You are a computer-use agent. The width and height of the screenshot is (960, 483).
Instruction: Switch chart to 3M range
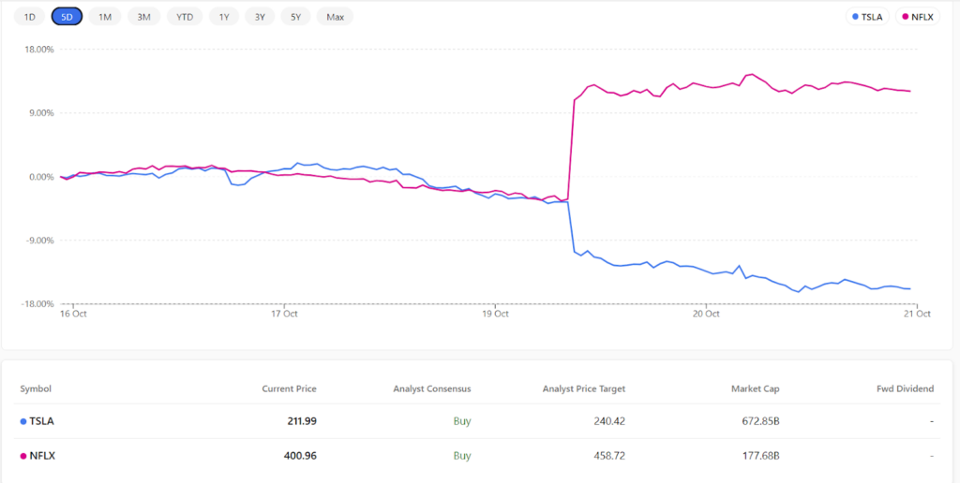coord(143,17)
